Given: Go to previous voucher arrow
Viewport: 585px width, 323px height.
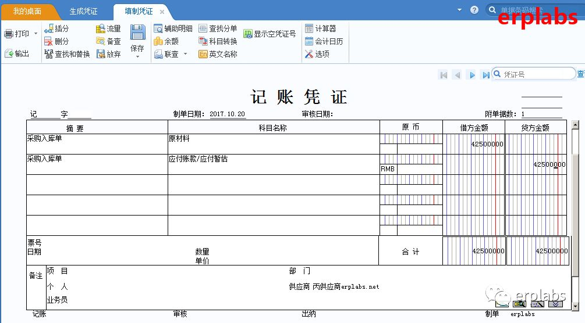Looking at the screenshot, I should tap(458, 75).
